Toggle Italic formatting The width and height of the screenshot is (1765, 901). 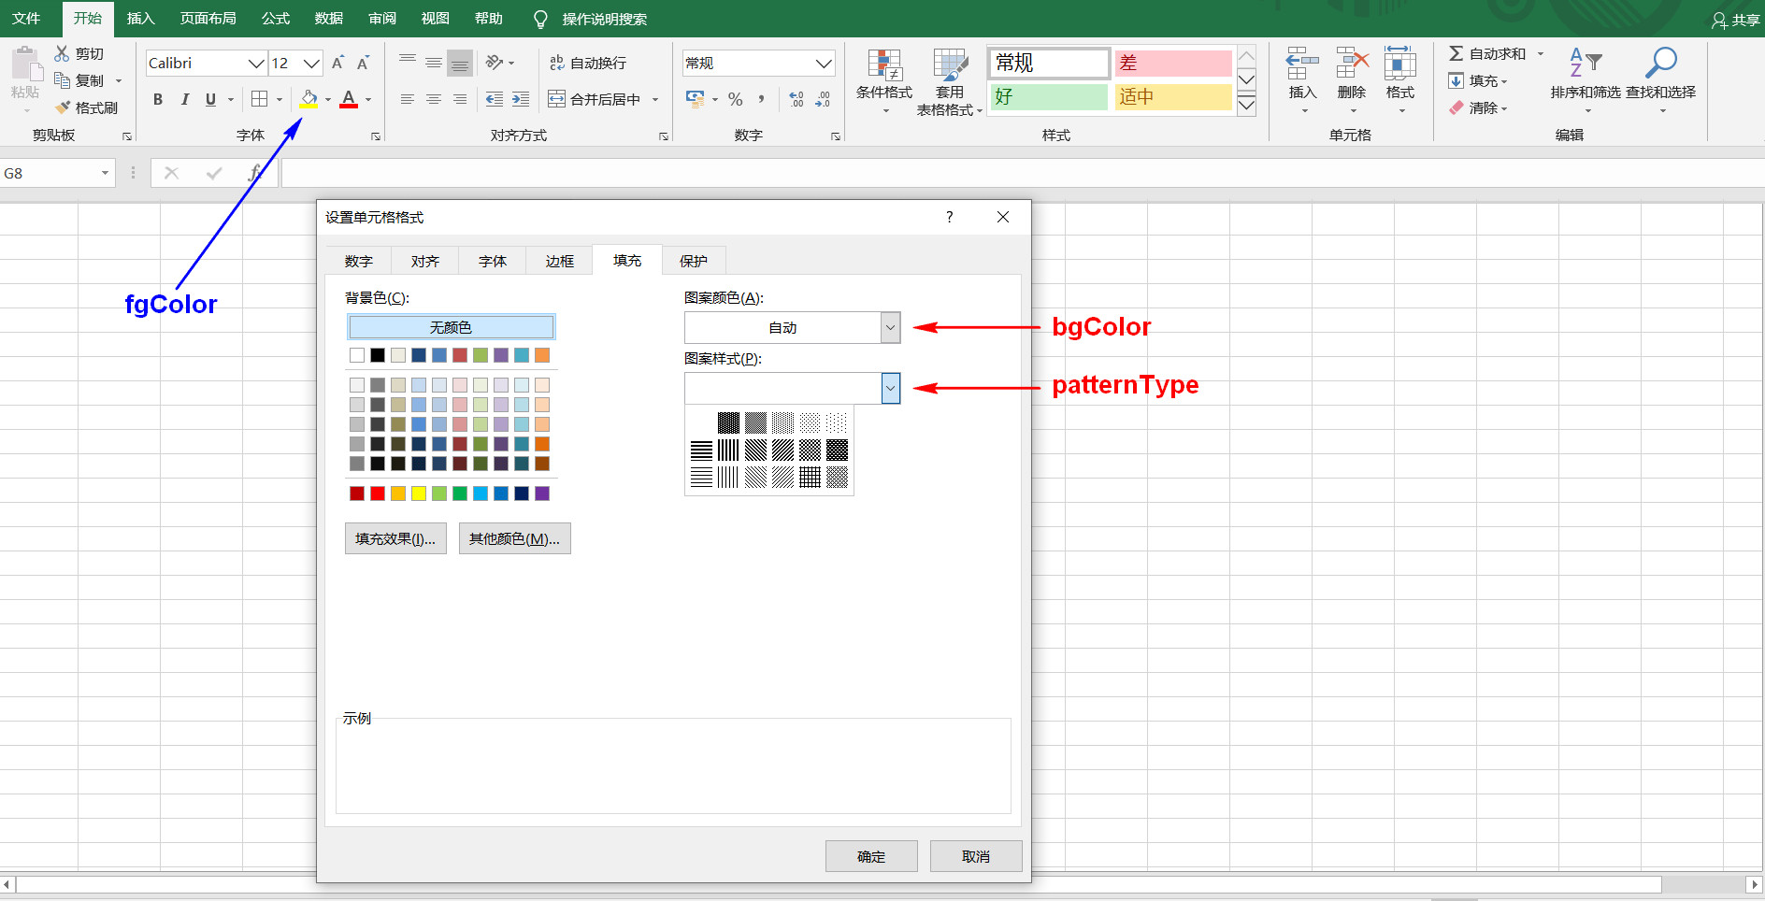click(184, 99)
